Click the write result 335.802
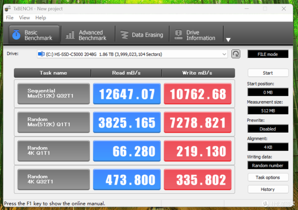The width and height of the screenshot is (298, 210). pos(198,179)
